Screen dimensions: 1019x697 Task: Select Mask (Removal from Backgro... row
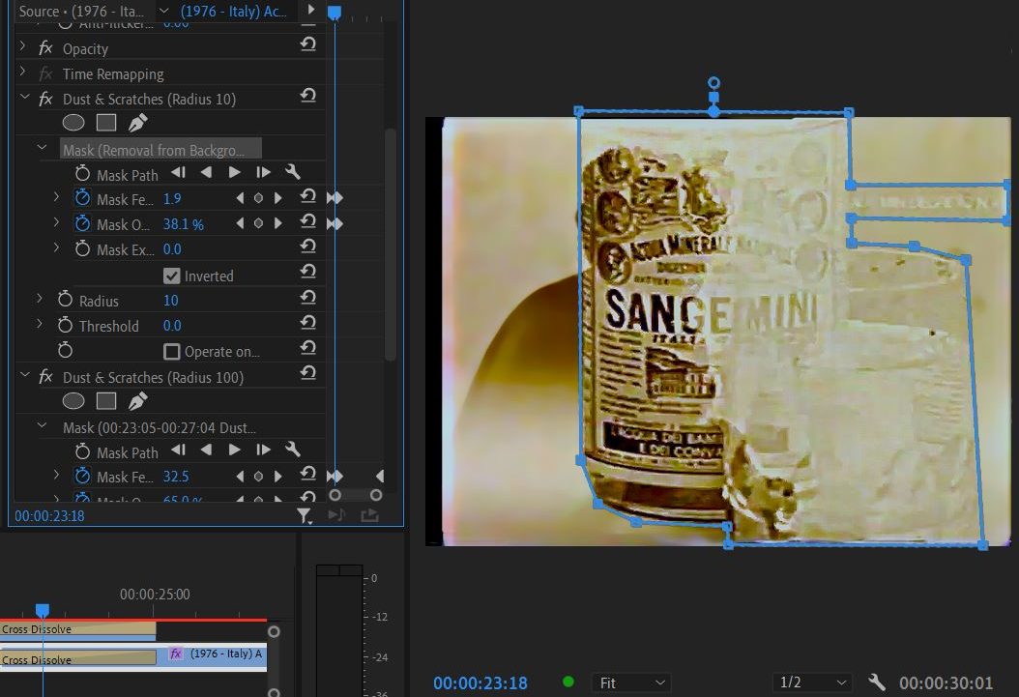tap(161, 150)
